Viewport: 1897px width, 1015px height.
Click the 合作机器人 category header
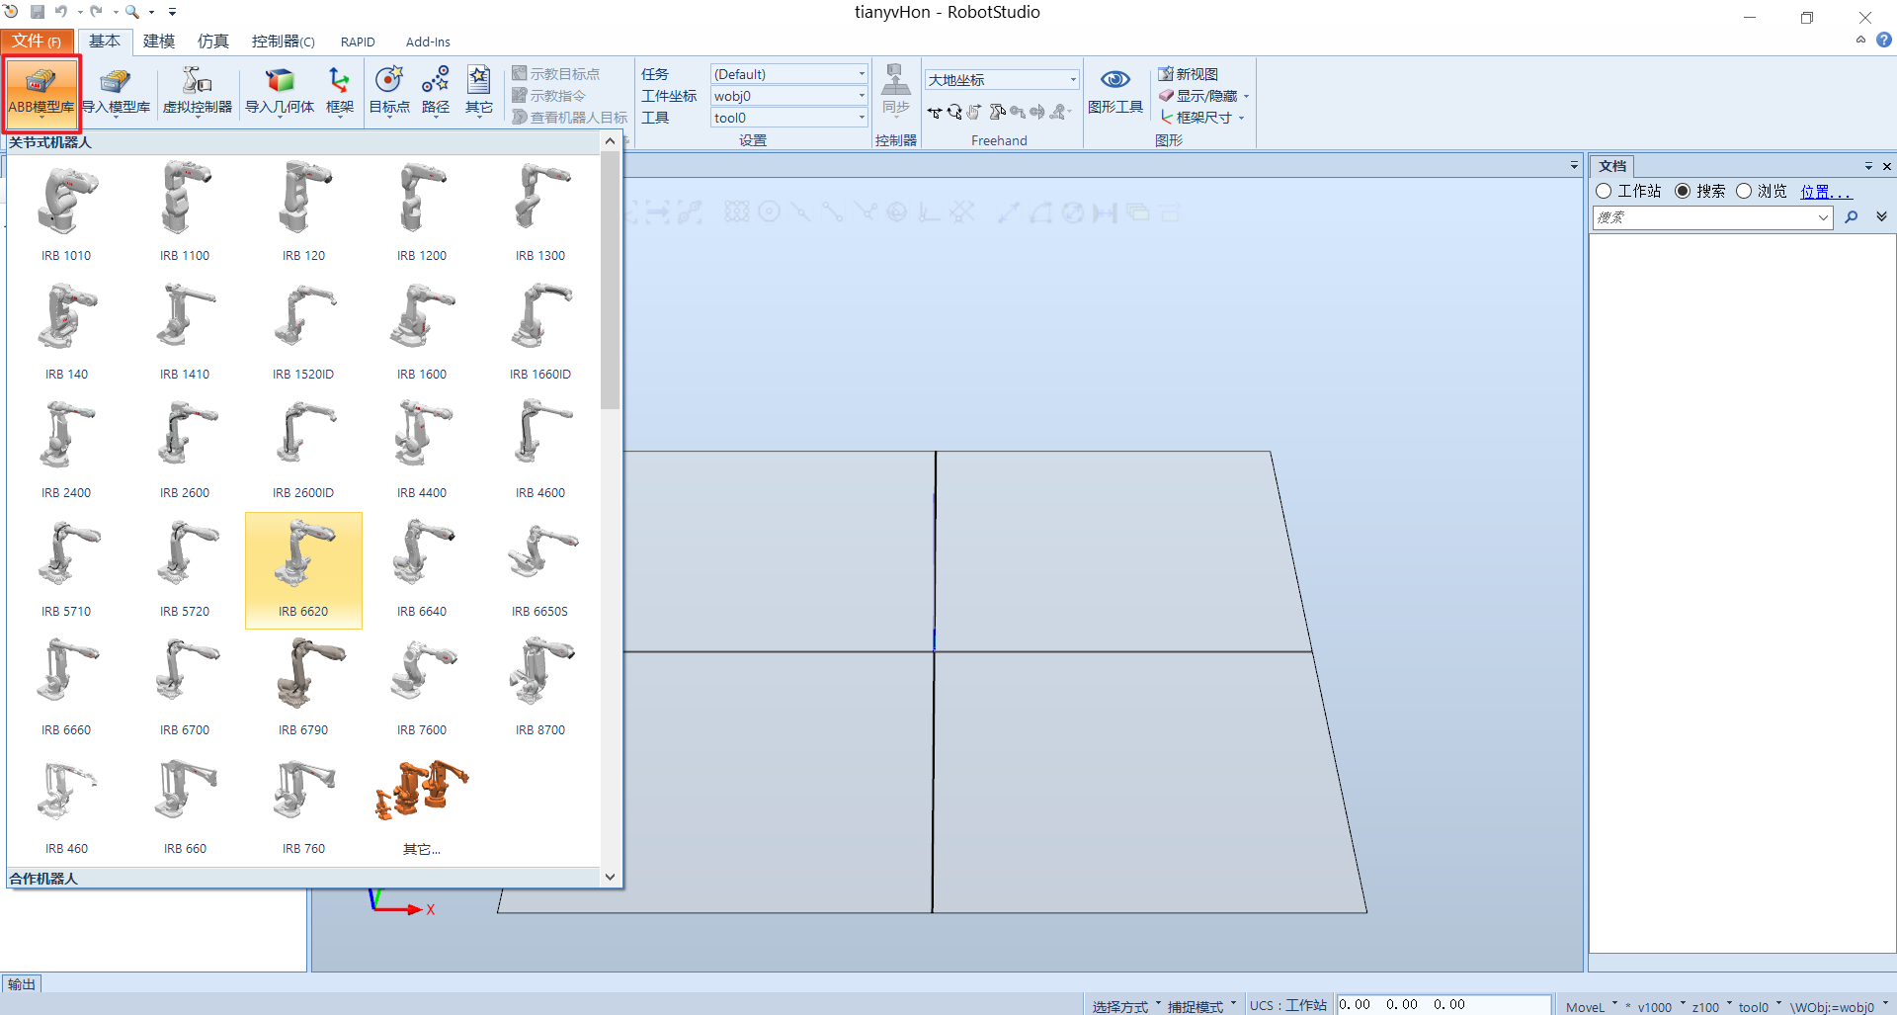pos(302,878)
